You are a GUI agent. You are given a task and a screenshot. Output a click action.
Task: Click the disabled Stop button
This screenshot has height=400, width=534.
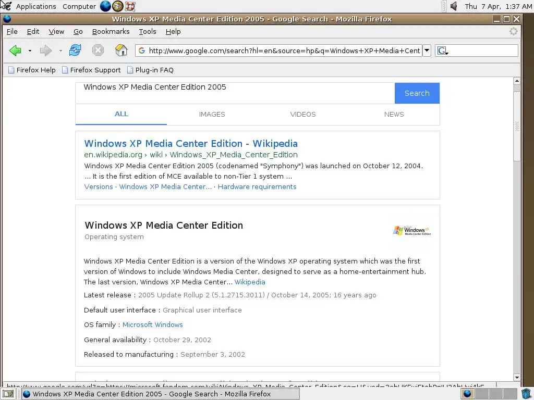tap(98, 51)
